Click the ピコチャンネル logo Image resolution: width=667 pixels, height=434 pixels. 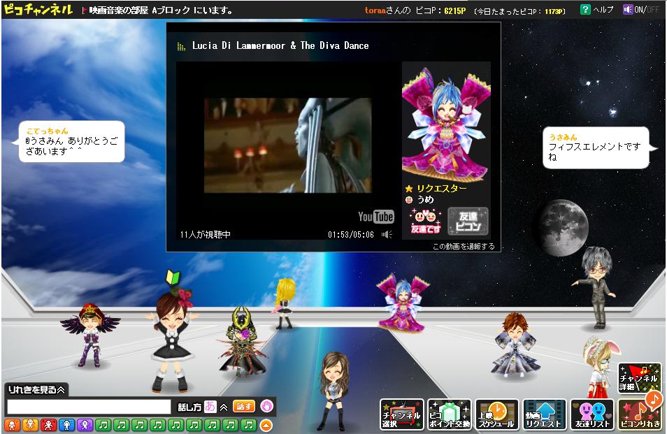tap(38, 9)
